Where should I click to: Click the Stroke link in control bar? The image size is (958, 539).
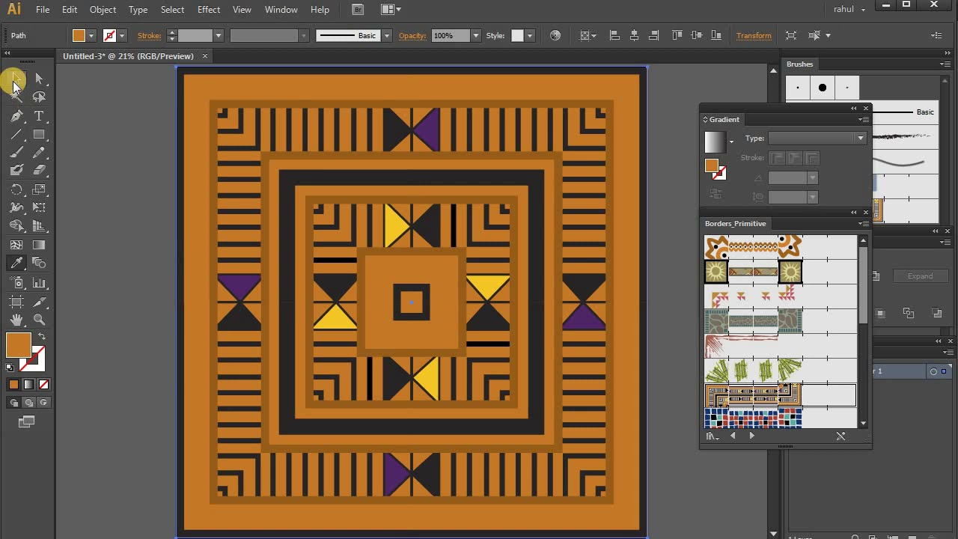(x=149, y=35)
